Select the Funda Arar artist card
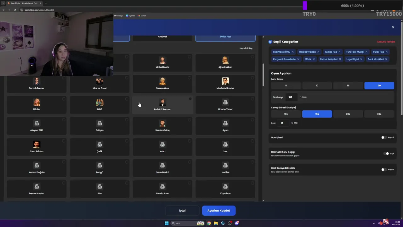The height and width of the screenshot is (227, 403). 162,189
